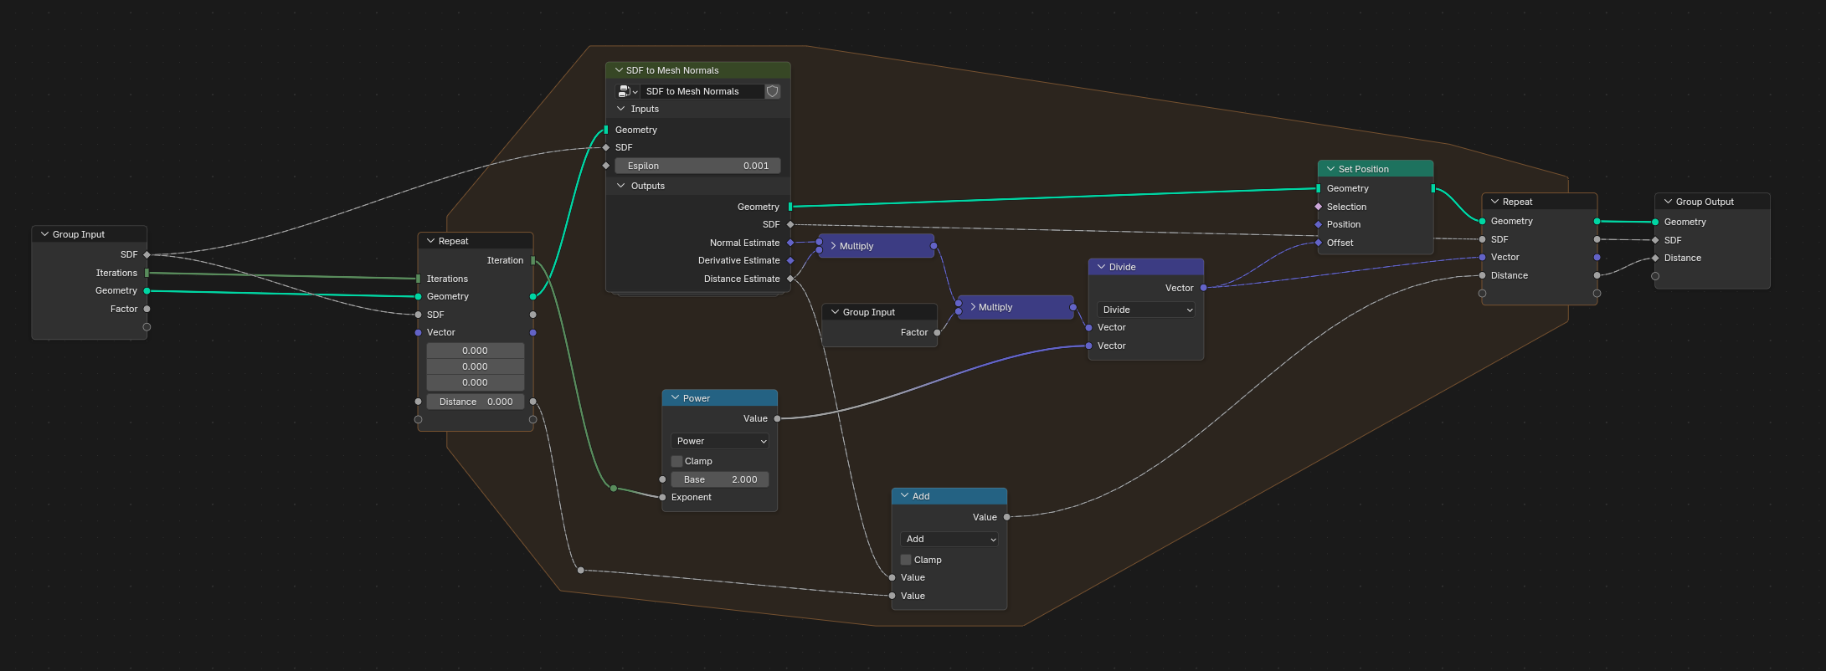Image resolution: width=1826 pixels, height=671 pixels.
Task: Select the Set Position node title
Action: [x=1363, y=169]
